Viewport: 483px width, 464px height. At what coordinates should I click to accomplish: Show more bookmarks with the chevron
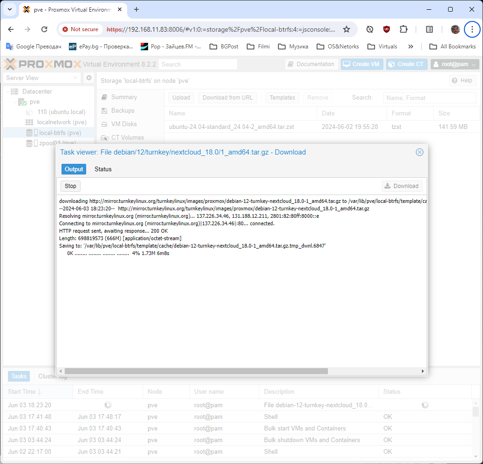411,47
